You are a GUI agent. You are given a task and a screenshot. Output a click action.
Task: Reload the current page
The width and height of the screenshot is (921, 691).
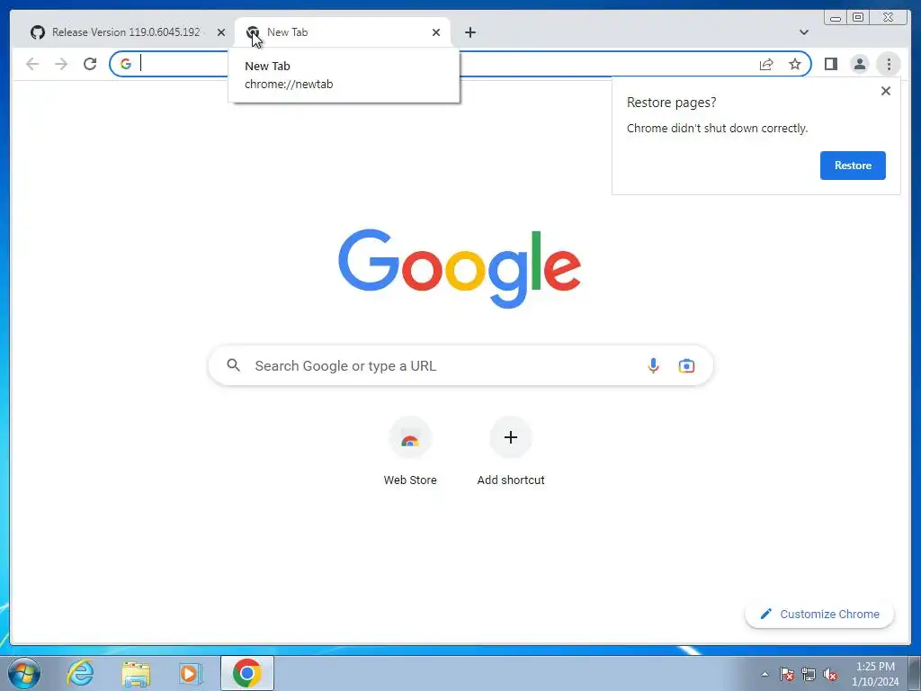(x=90, y=64)
